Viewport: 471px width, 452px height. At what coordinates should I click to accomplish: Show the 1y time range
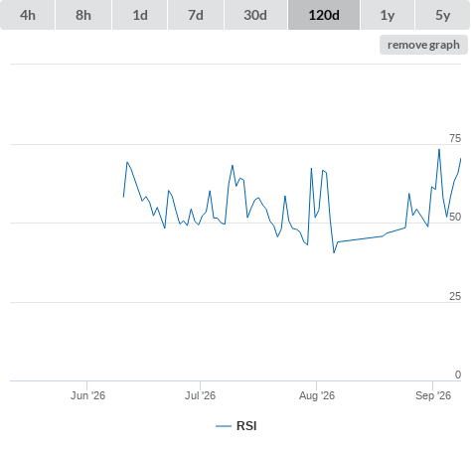click(388, 15)
